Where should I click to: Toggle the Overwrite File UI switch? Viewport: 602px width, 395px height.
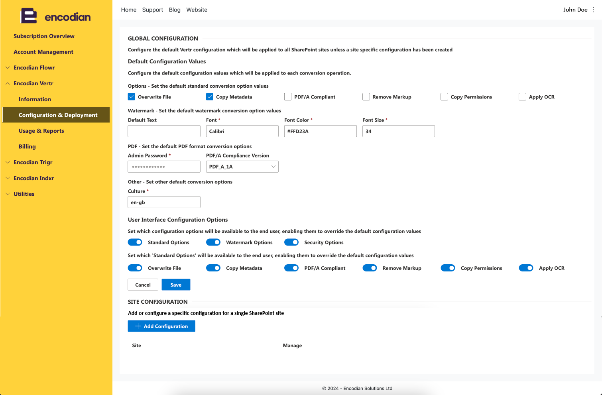[135, 268]
